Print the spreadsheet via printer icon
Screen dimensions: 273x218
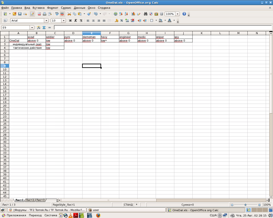pyautogui.click(x=45, y=14)
